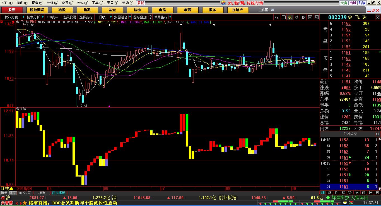
Task: Click the 大智慧 logo in the bottom bar
Action: (x=7, y=203)
